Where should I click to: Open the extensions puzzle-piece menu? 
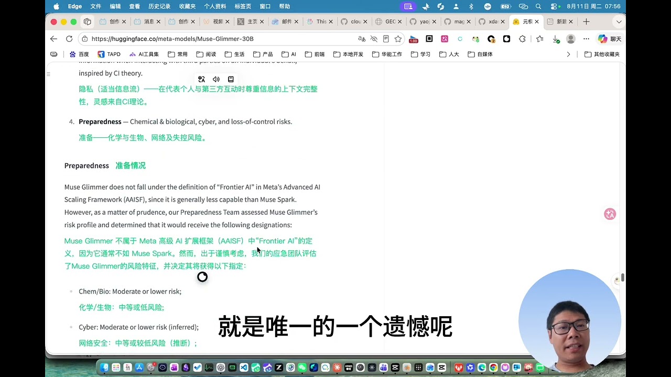click(x=522, y=39)
